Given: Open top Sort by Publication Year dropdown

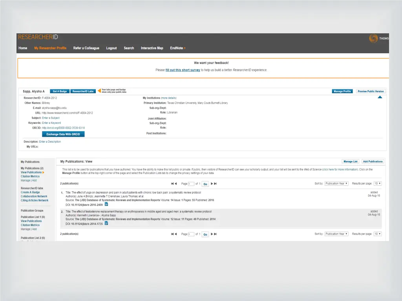Looking at the screenshot, I should (336, 183).
